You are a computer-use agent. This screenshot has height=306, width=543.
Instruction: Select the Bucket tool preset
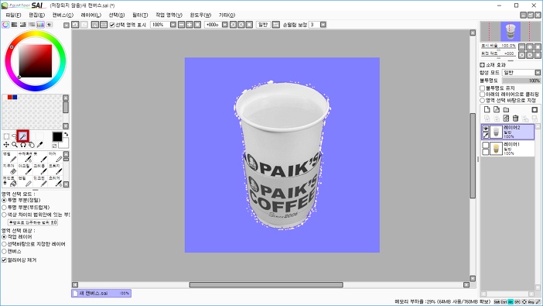(10, 181)
